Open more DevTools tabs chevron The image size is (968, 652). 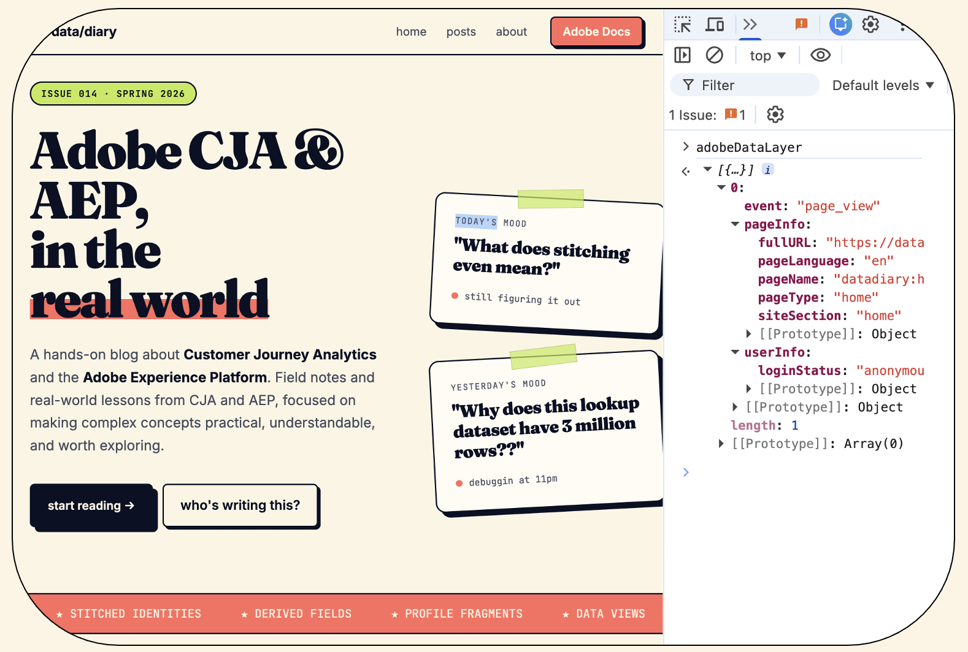tap(750, 25)
